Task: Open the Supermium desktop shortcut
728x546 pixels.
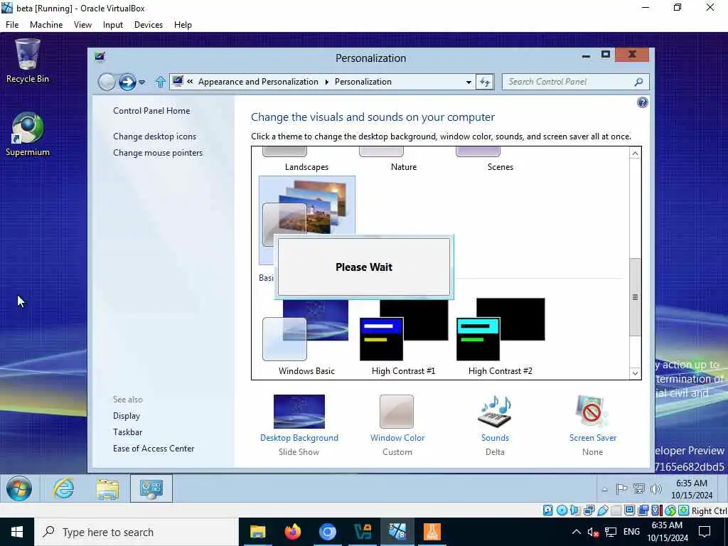Action: (28, 134)
